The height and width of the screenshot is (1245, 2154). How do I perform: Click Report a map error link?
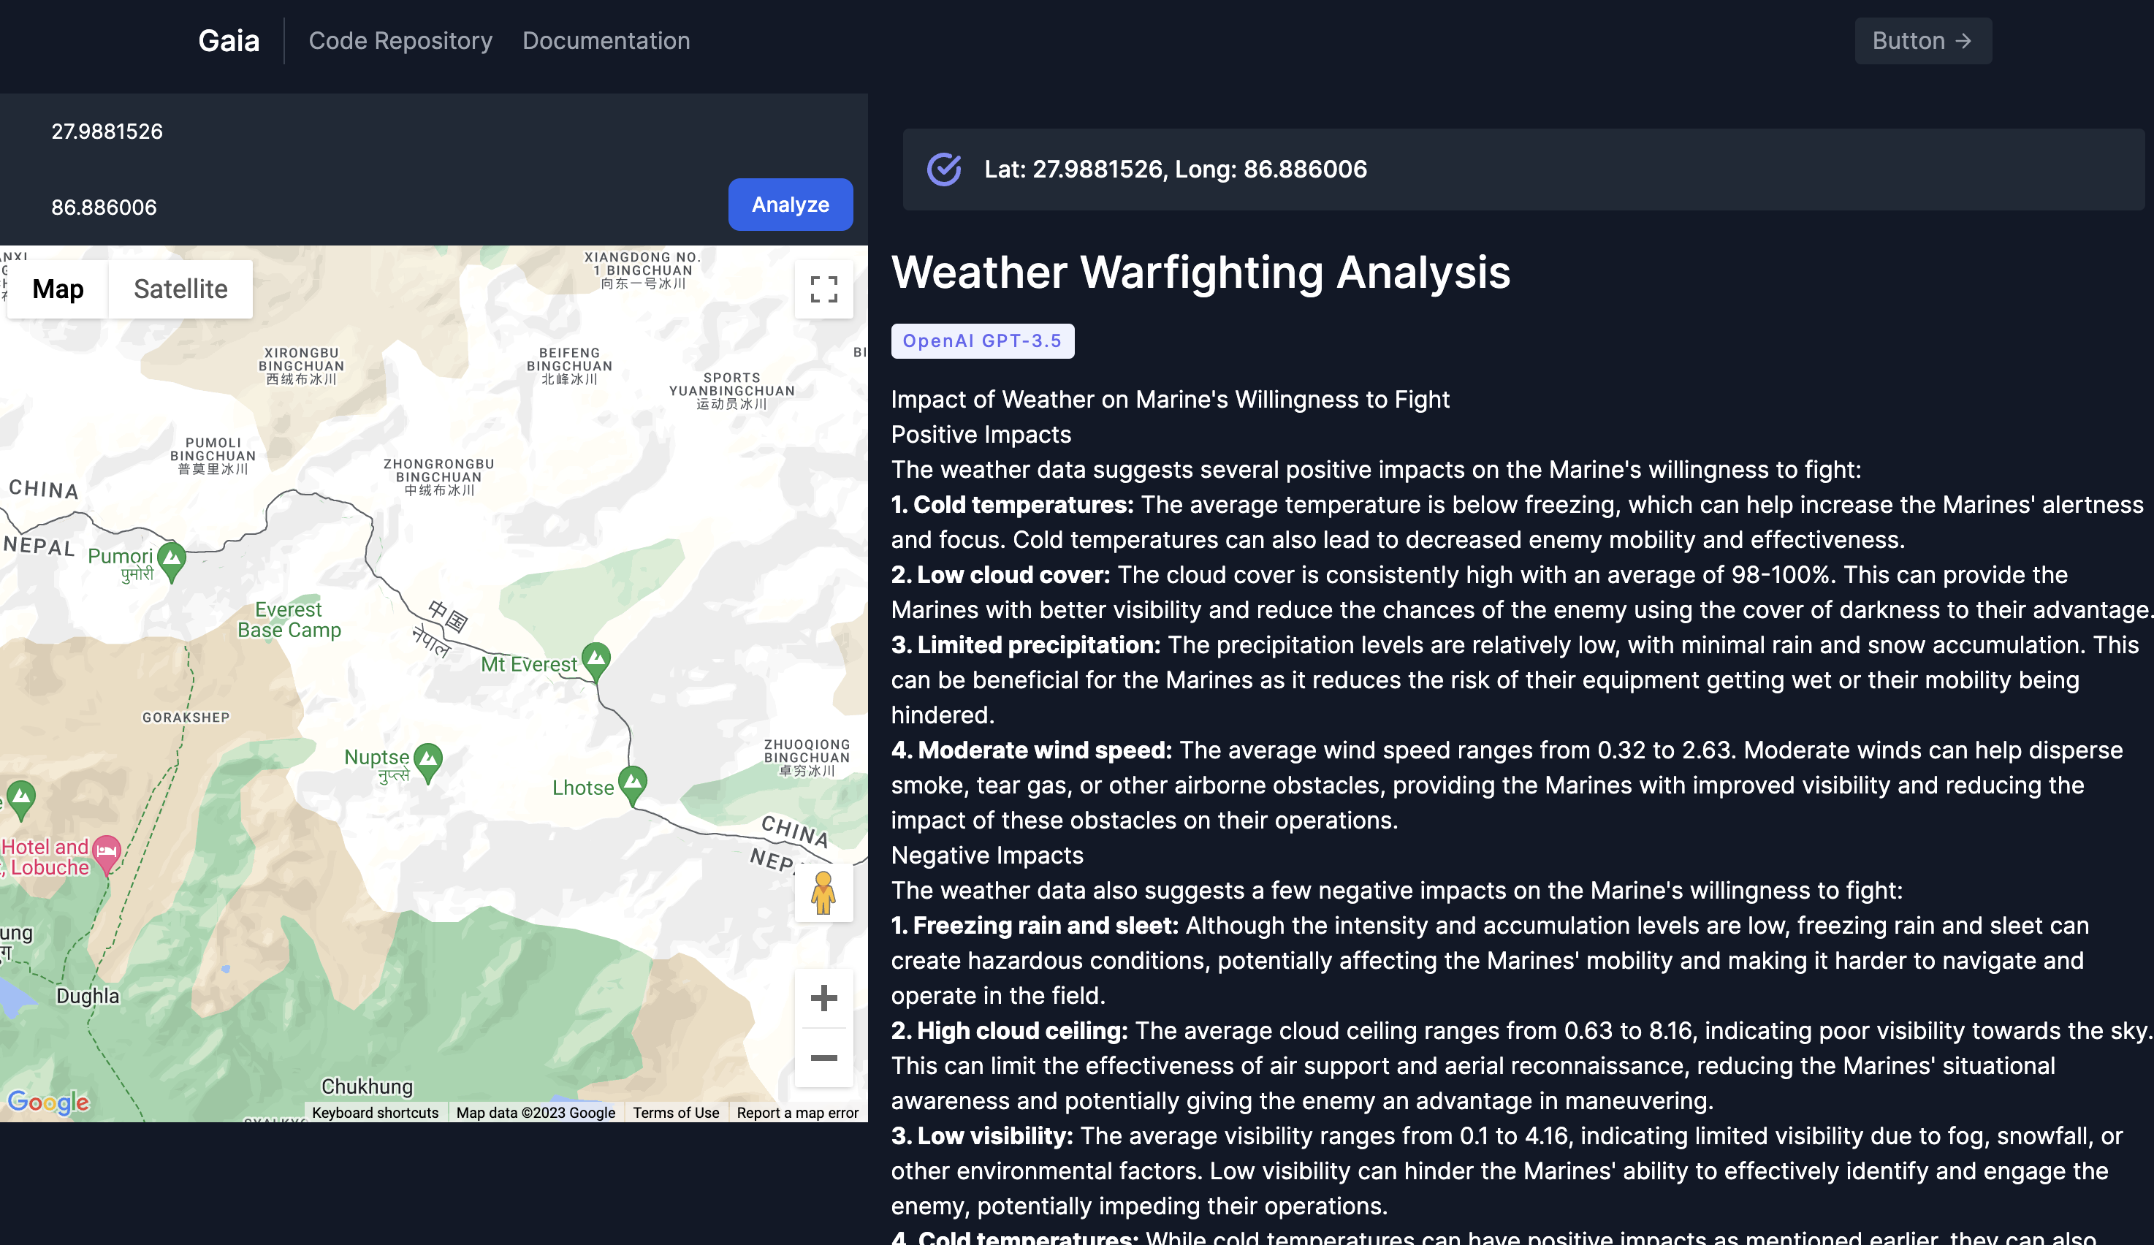point(796,1112)
